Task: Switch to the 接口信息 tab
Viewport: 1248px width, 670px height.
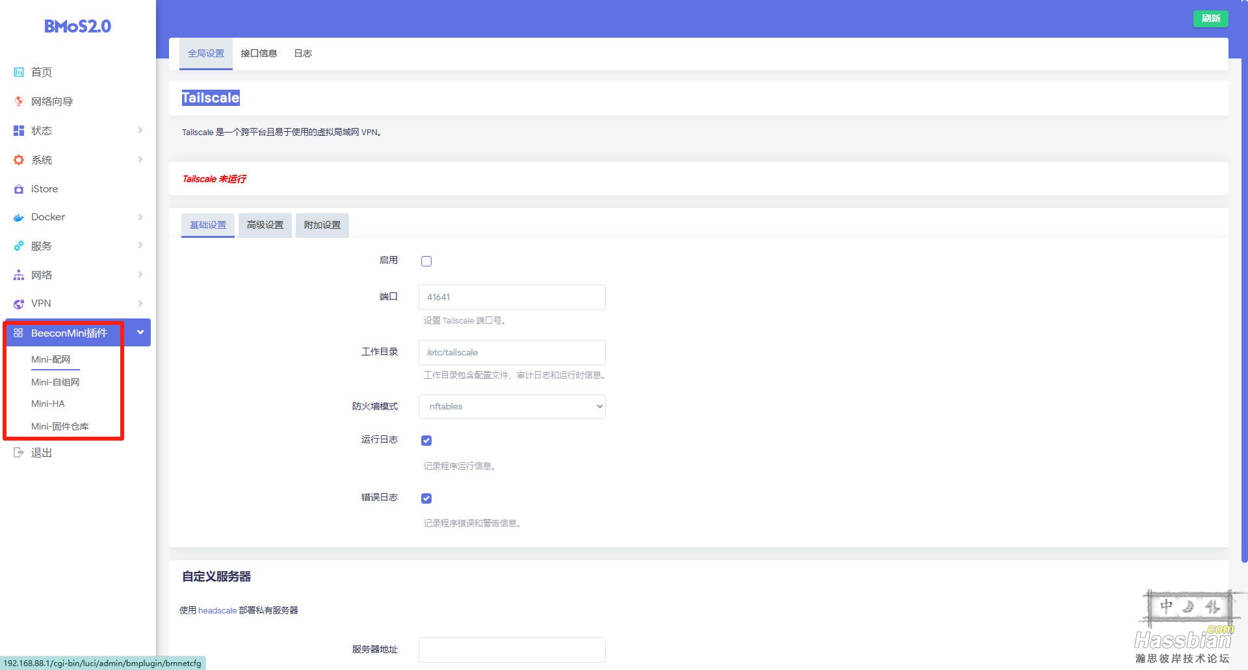Action: click(x=259, y=53)
